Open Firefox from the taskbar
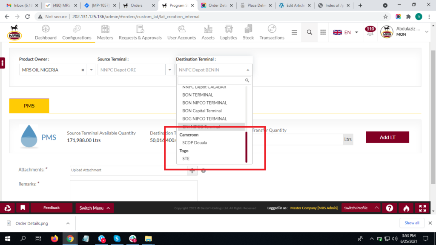 54,239
